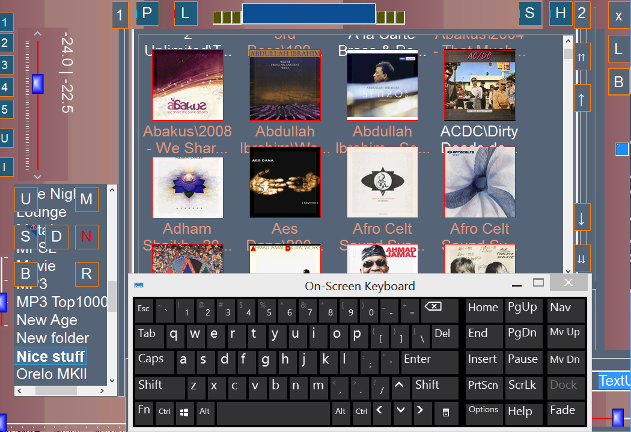Select the Adham Shaikh lotus flower cover

coord(187,187)
